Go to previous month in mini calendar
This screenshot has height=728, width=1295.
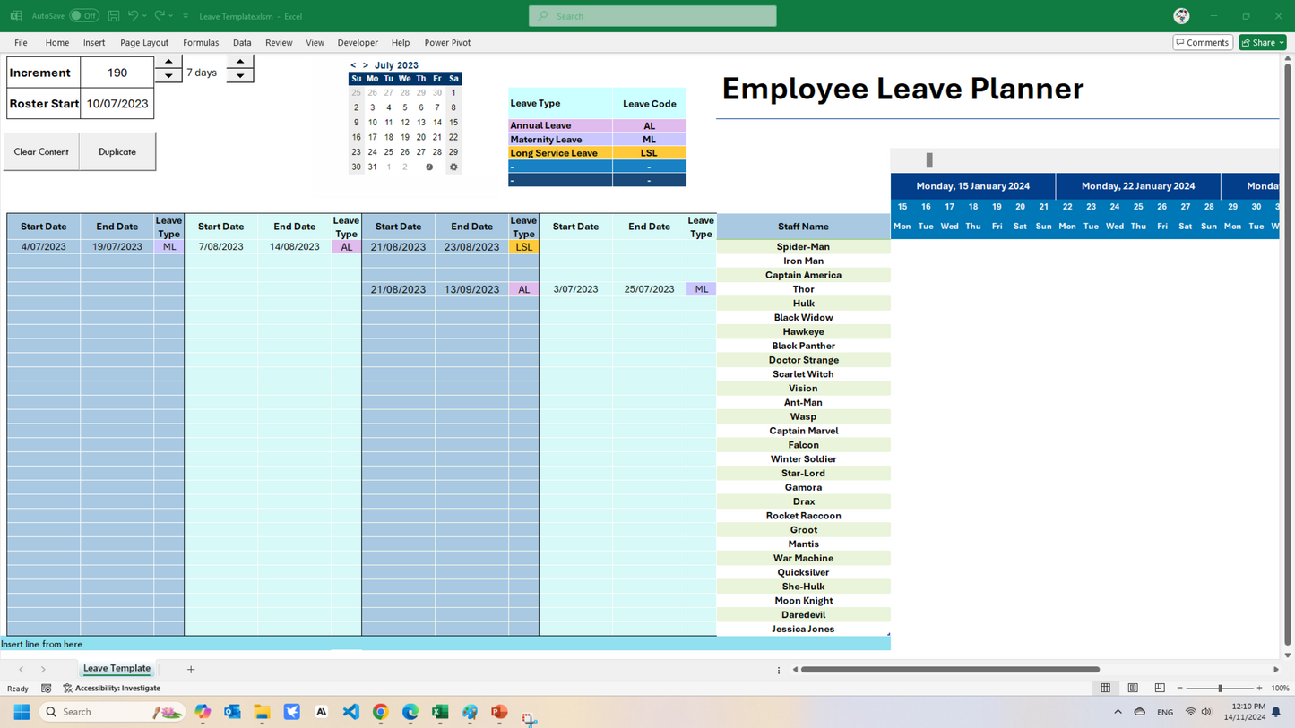click(353, 65)
